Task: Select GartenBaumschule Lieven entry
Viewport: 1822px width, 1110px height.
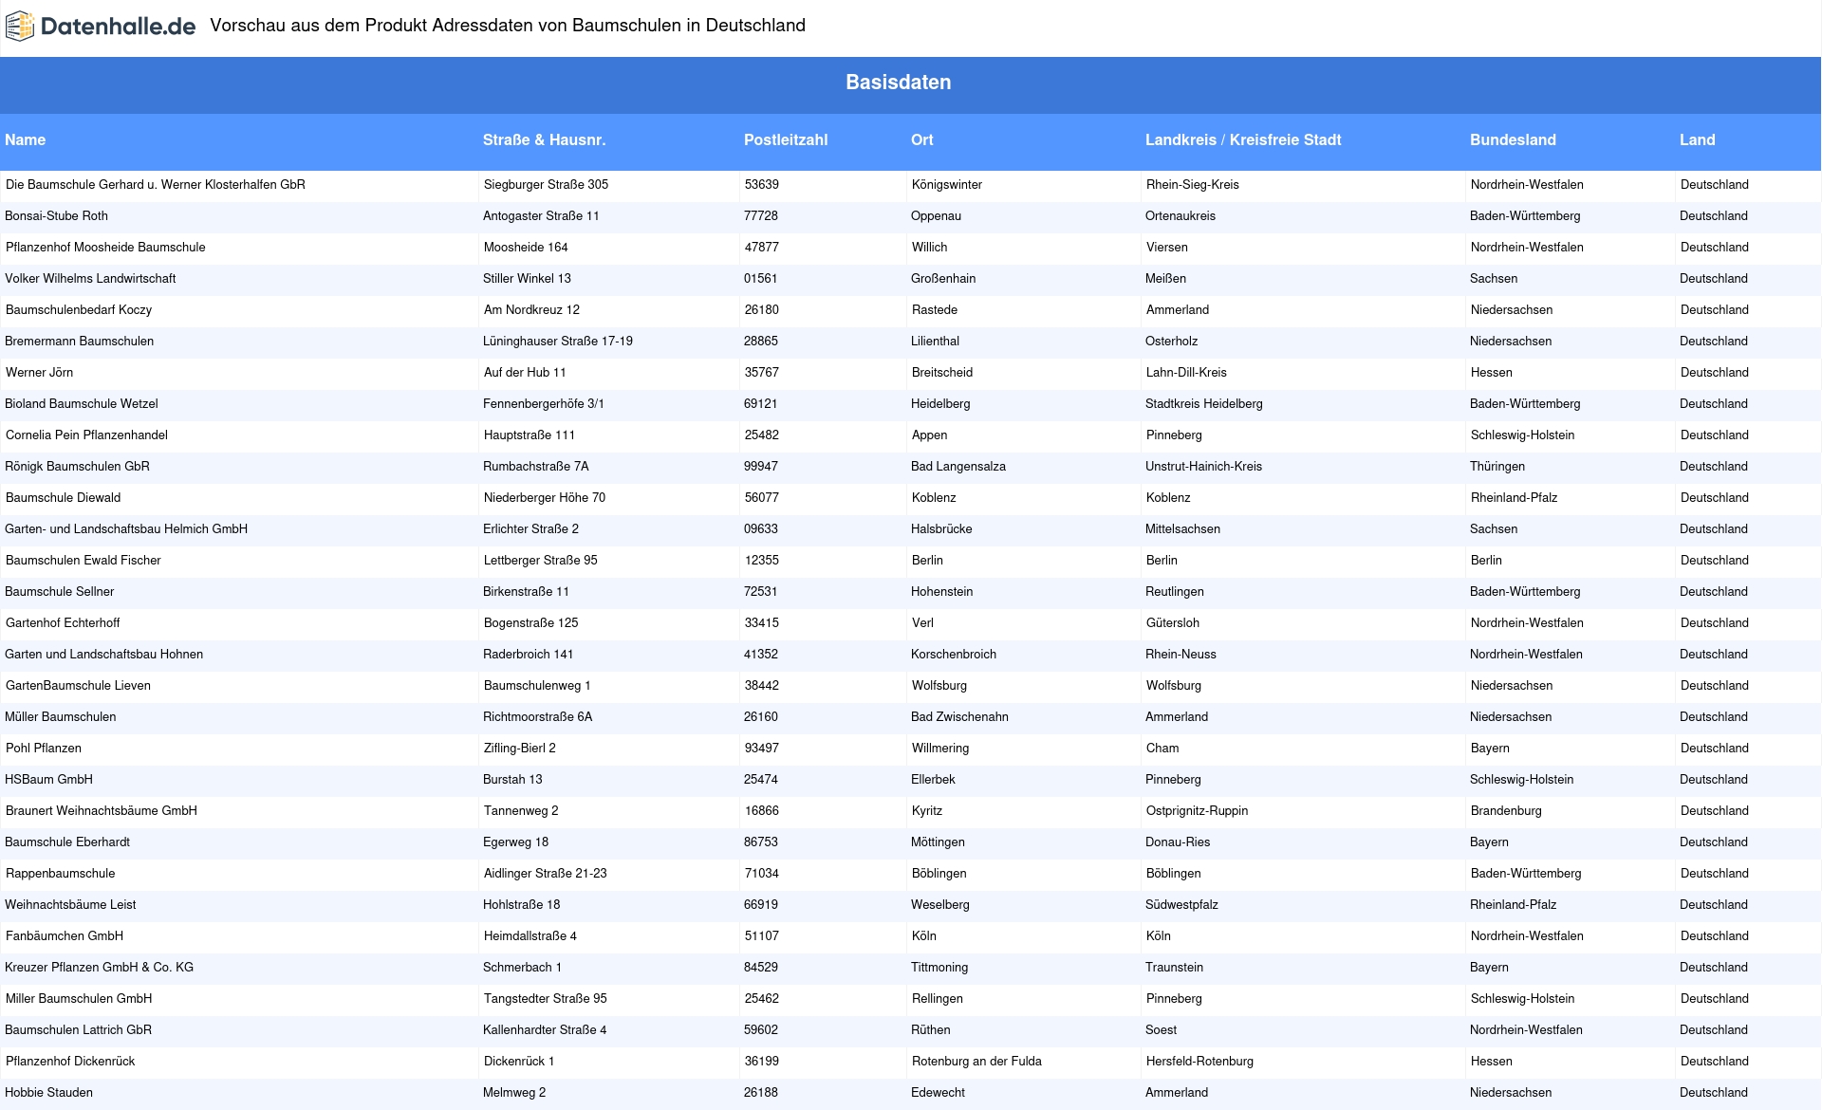Action: [x=78, y=686]
